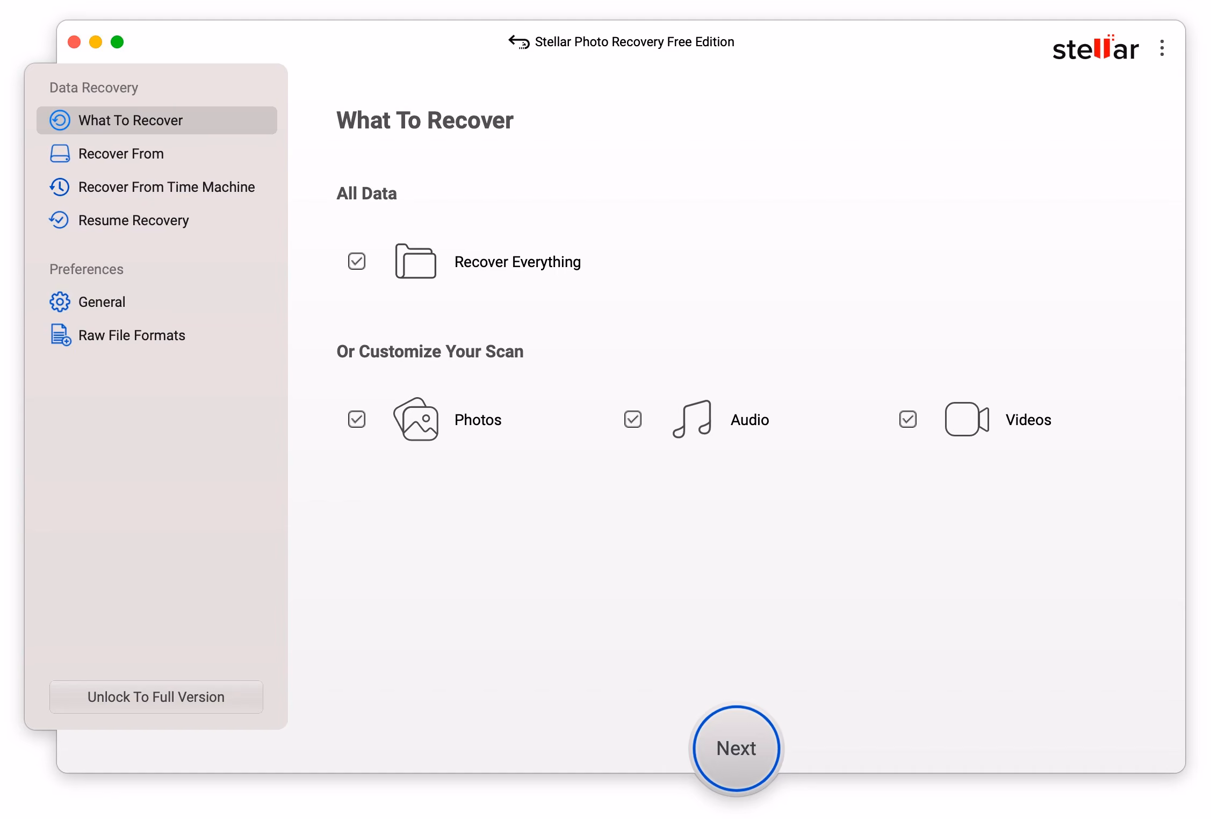Click the Stellar logo
The height and width of the screenshot is (819, 1211).
[x=1095, y=48]
